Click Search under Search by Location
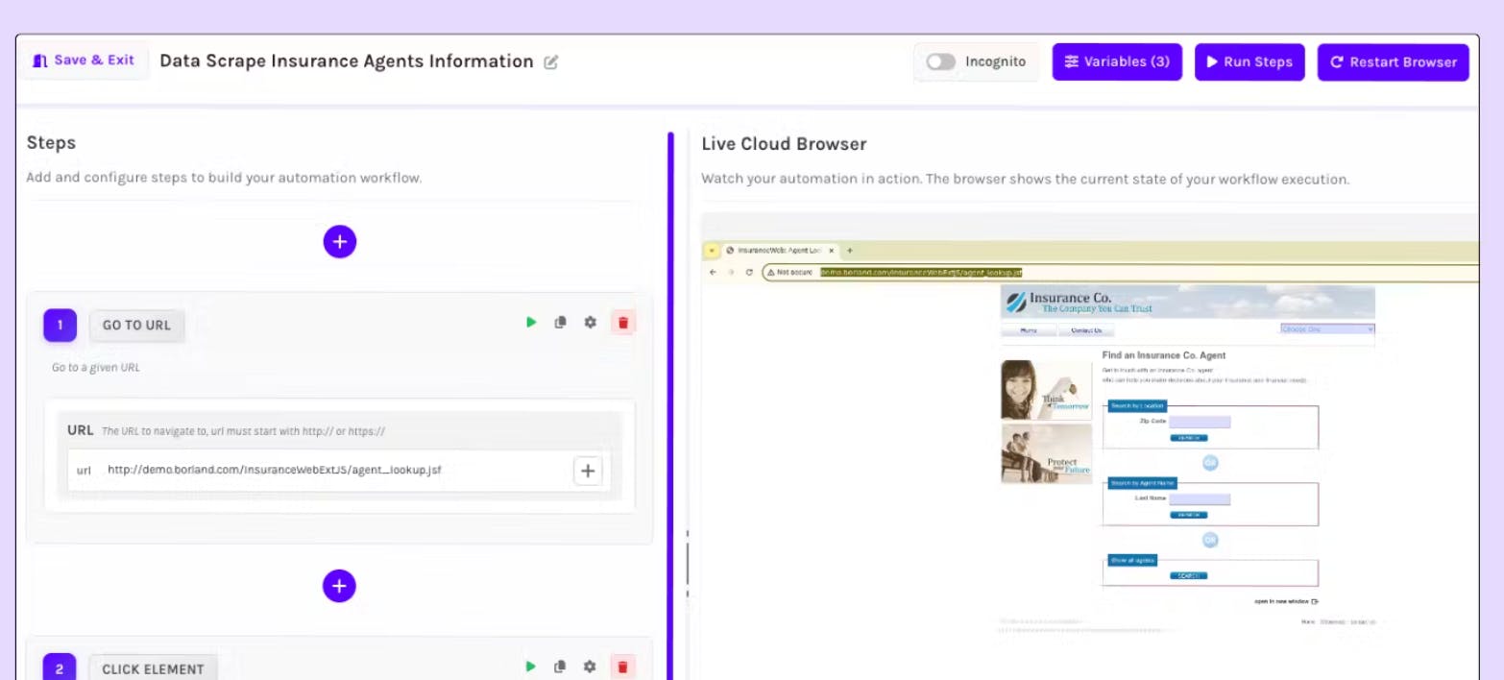 pyautogui.click(x=1188, y=438)
